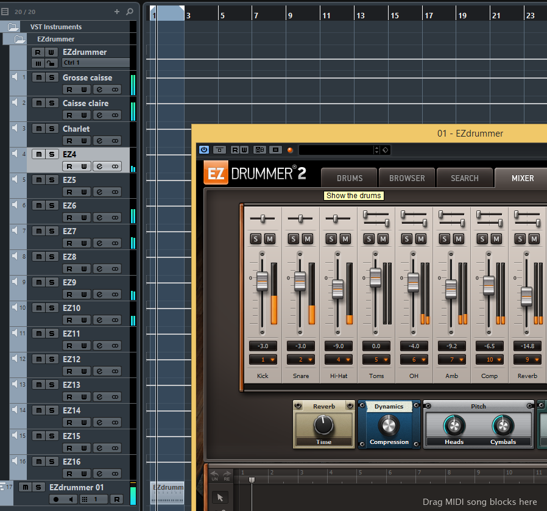Viewport: 547px width, 511px height.
Task: Click the plugin toolbar write automation W button
Action: click(x=244, y=150)
